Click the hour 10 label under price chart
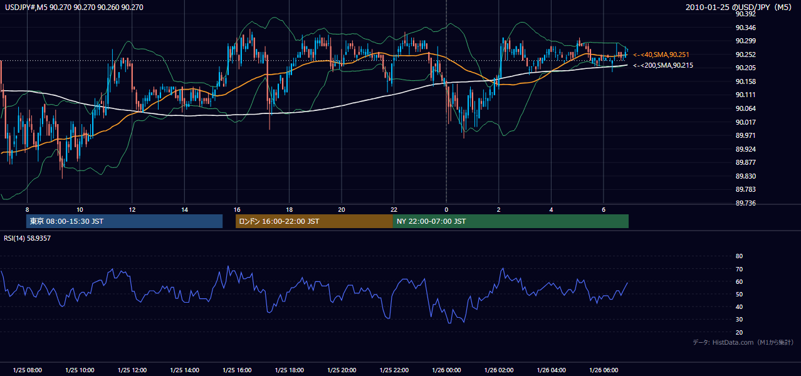Screen dimensions: 801x376 [80, 209]
